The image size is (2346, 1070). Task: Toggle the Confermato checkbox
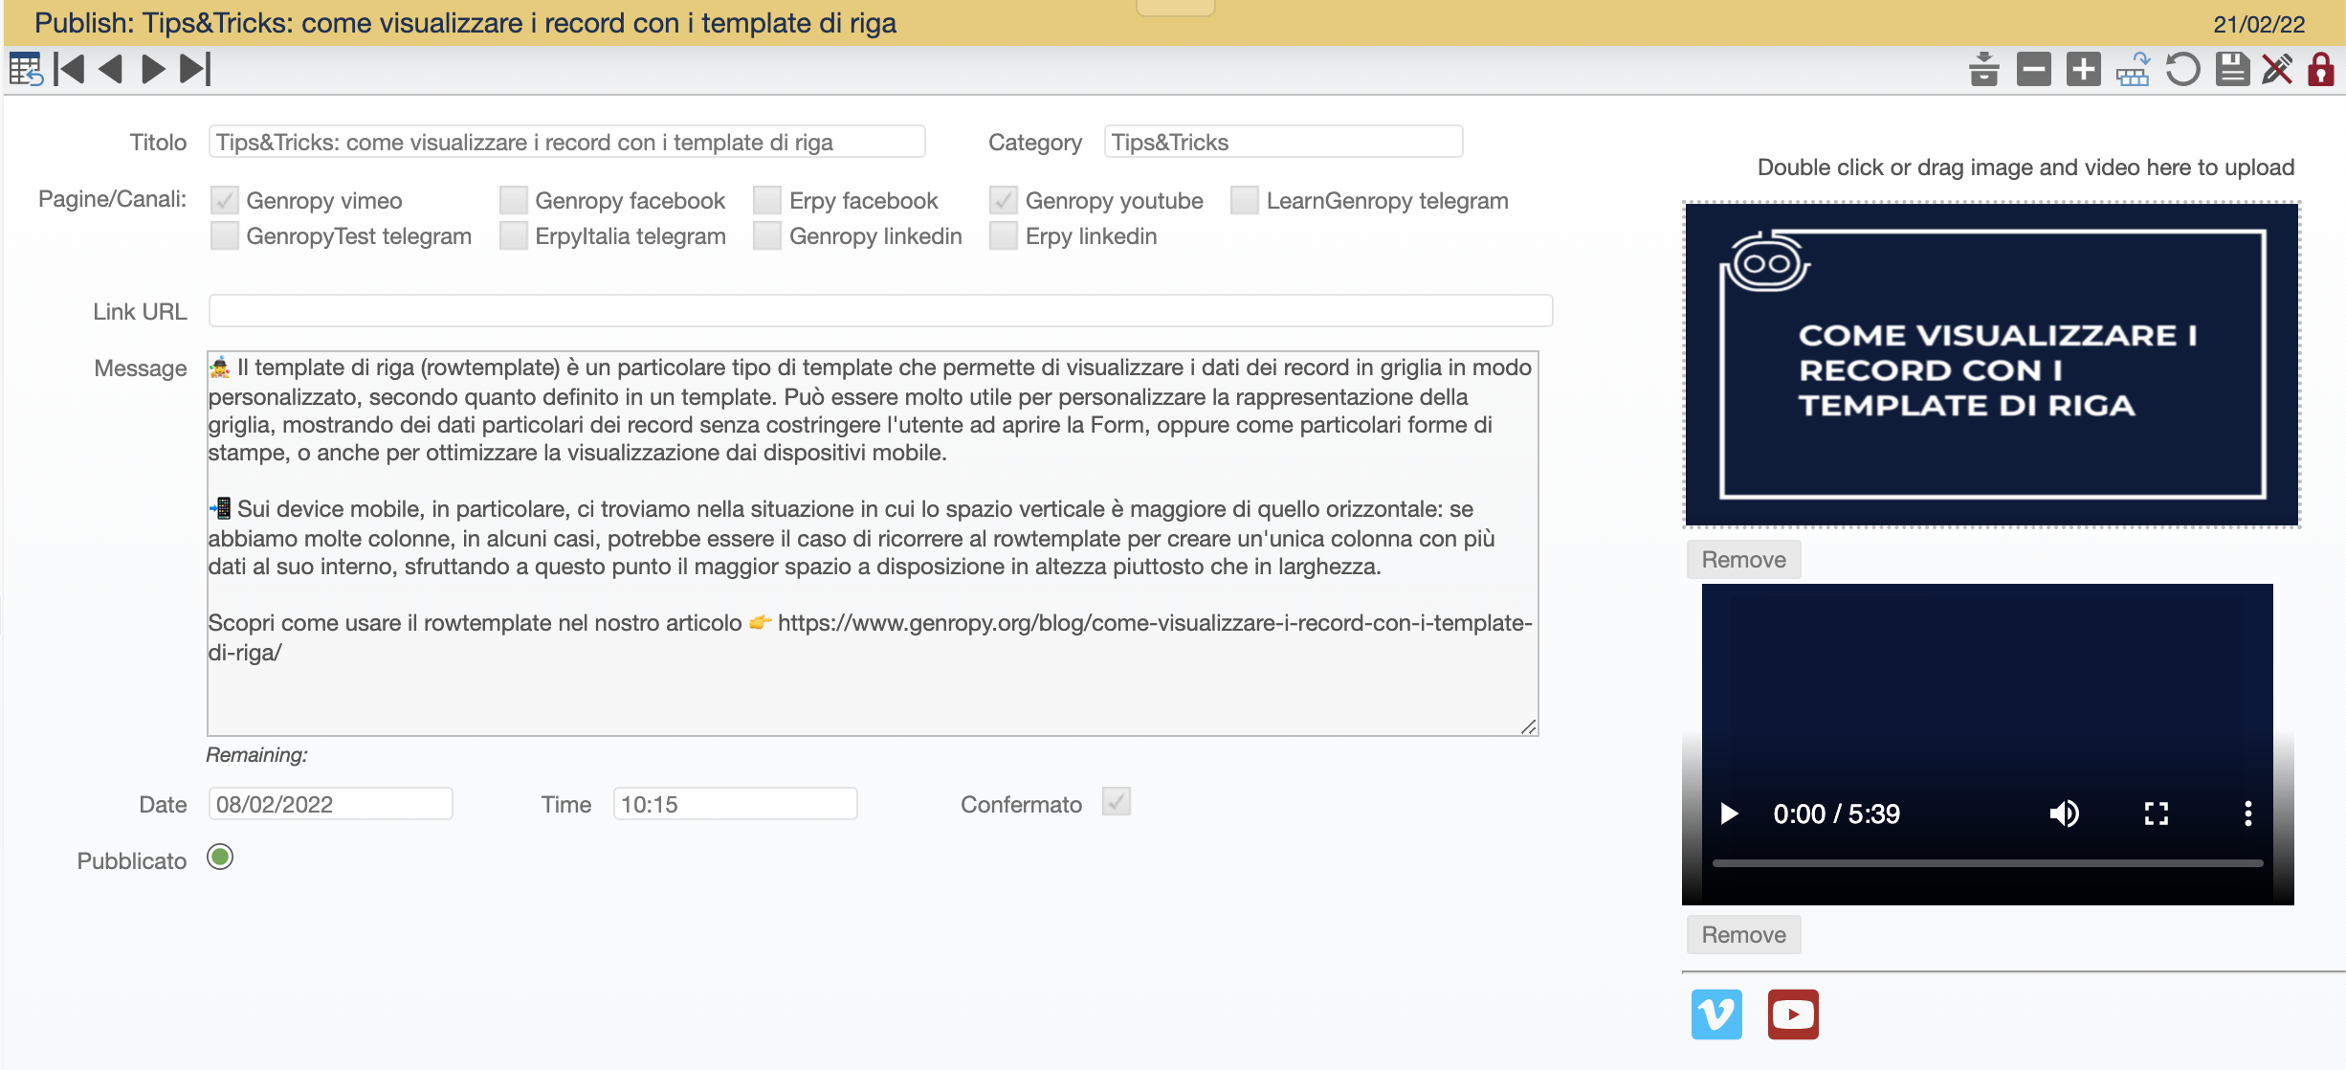(x=1117, y=801)
